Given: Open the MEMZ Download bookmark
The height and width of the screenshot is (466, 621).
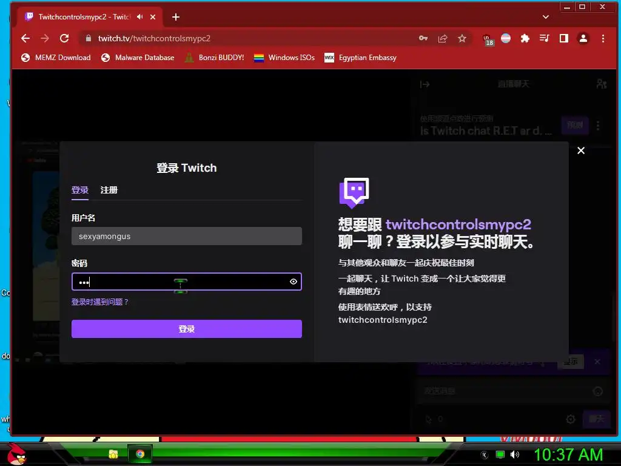Looking at the screenshot, I should click(56, 58).
